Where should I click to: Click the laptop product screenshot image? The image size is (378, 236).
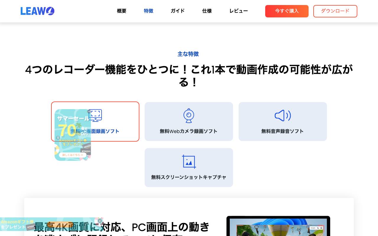pyautogui.click(x=278, y=226)
